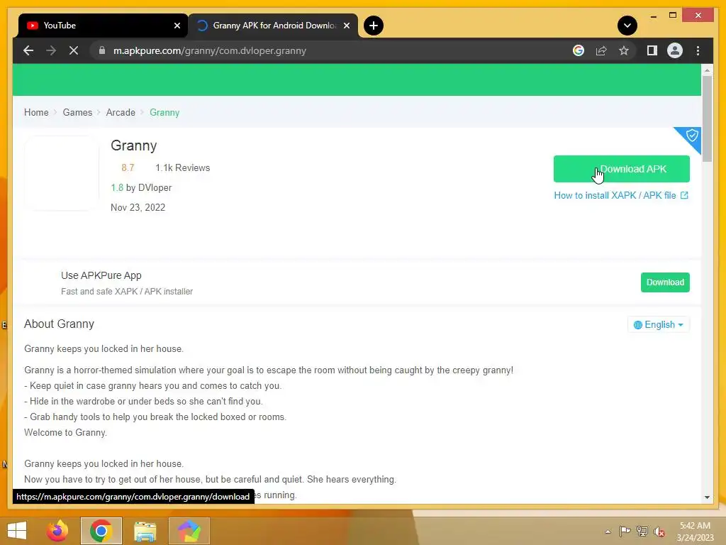
Task: Click the muted volume tray icon
Action: 659,532
